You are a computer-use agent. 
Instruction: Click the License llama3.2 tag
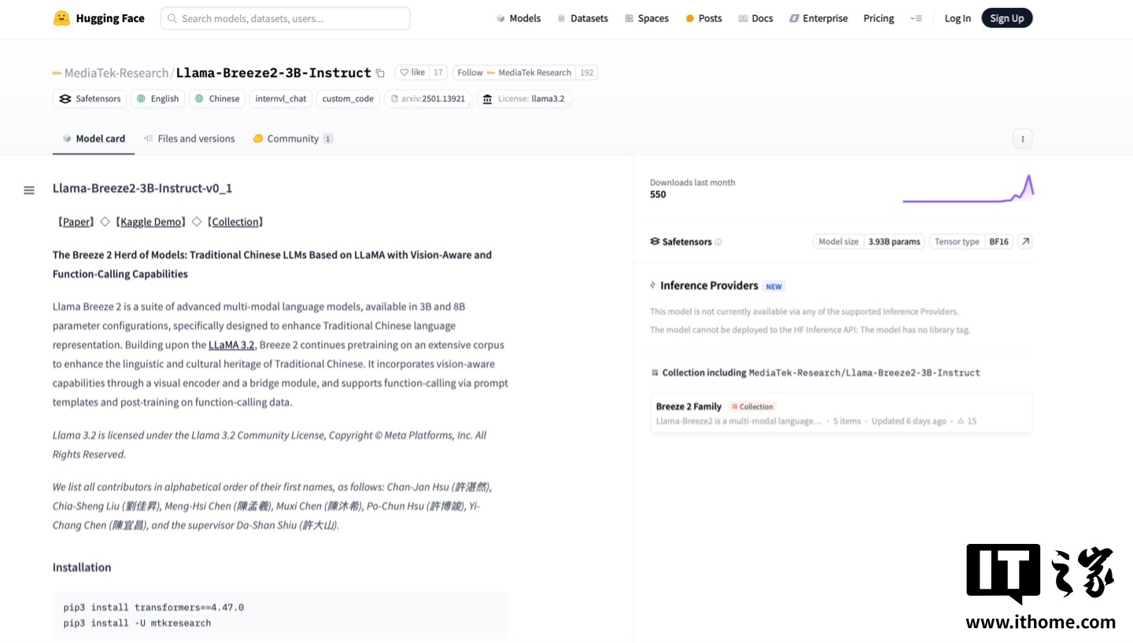524,98
